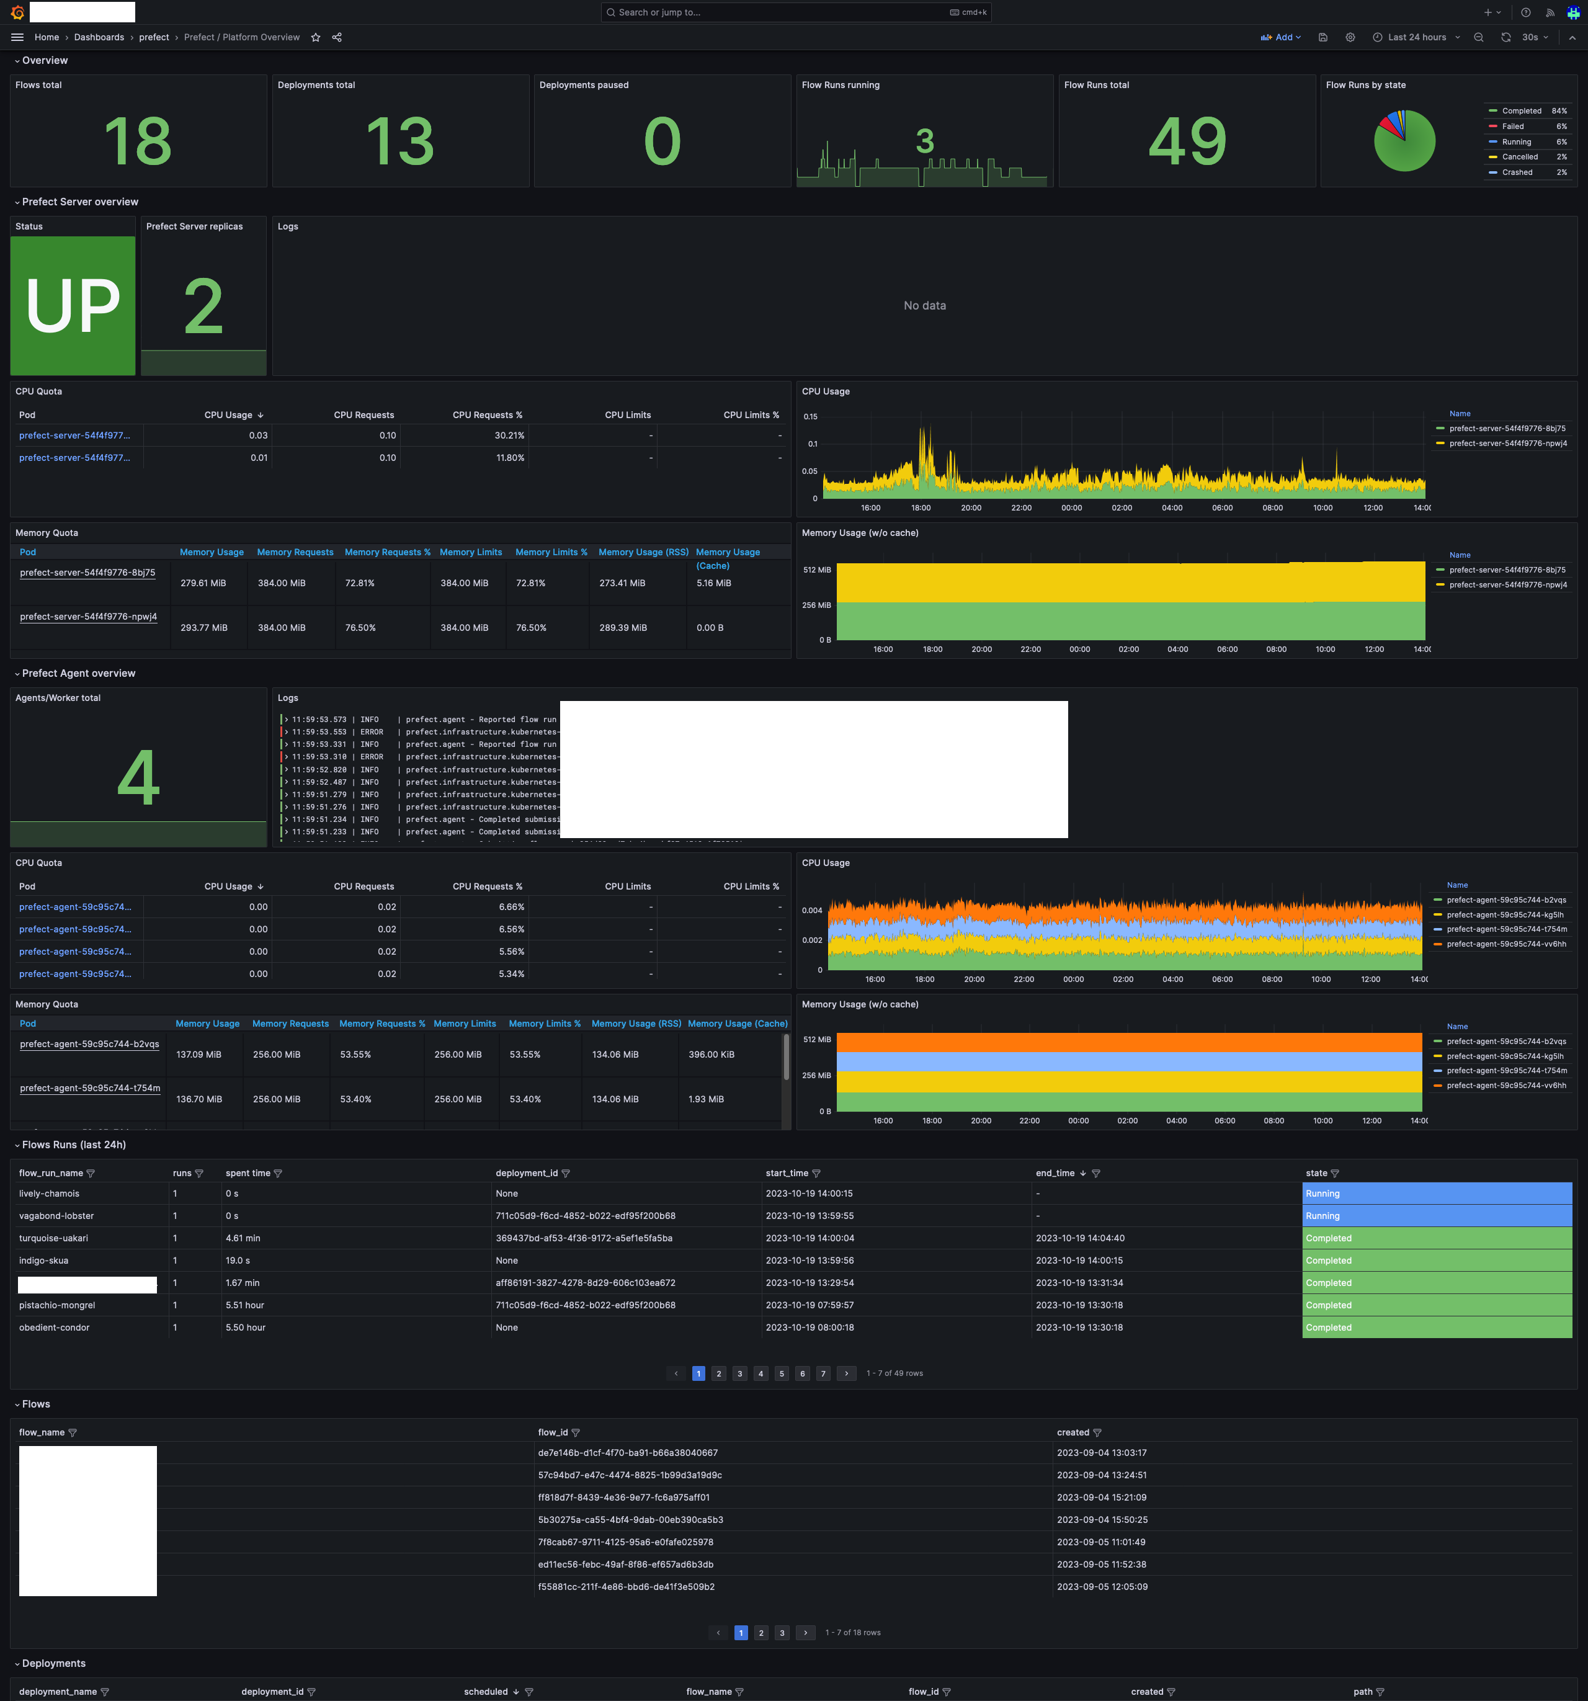Open the help question mark icon

click(x=1525, y=13)
